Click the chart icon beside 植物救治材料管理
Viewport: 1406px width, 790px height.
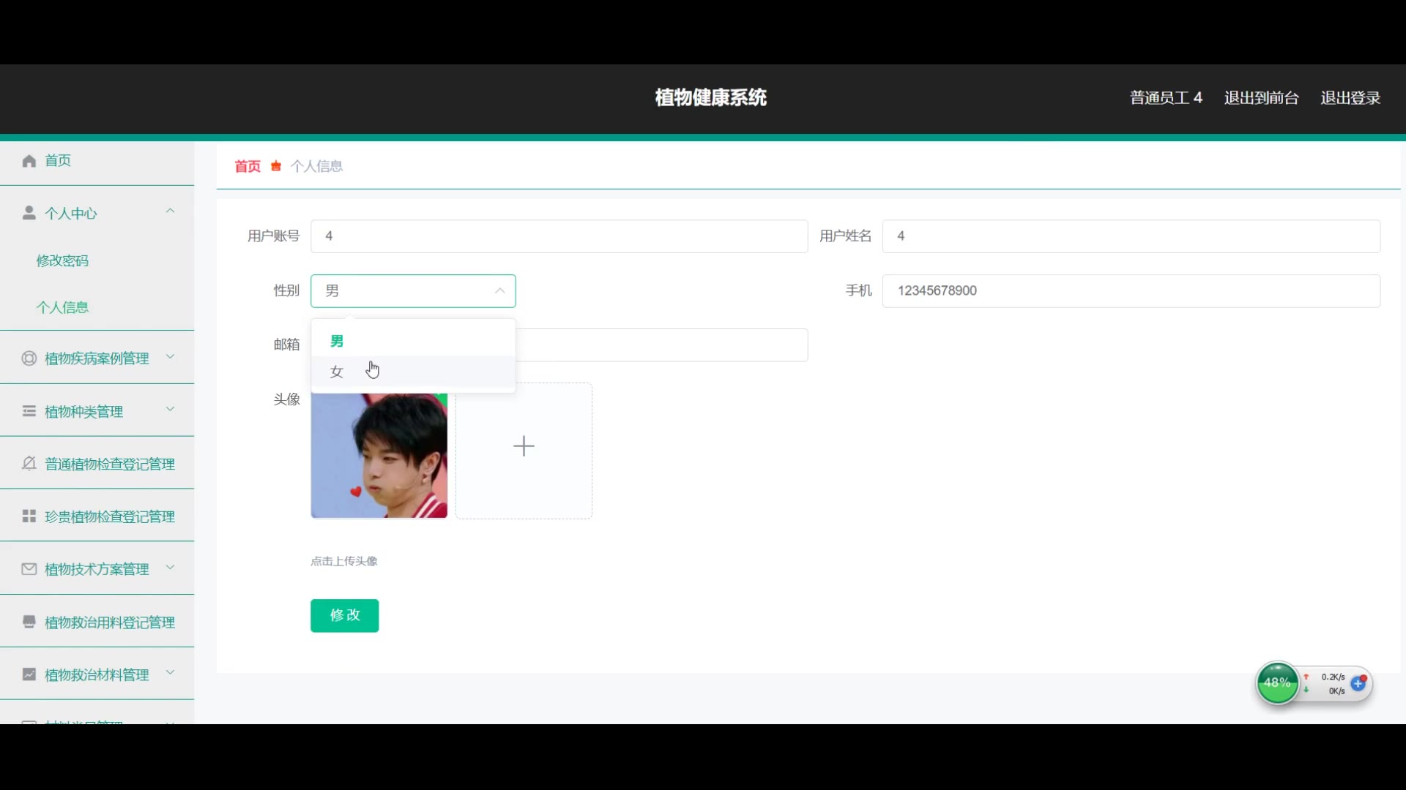pos(29,674)
